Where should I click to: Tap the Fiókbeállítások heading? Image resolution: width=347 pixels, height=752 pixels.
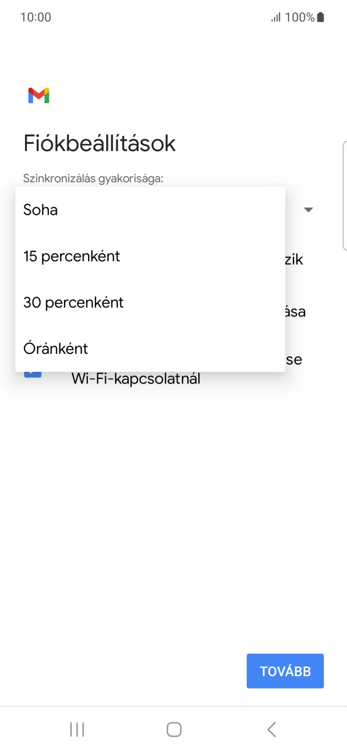coord(99,143)
